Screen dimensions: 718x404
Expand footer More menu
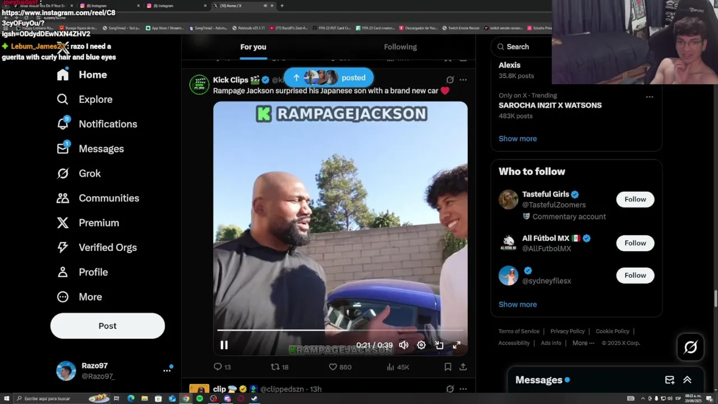pyautogui.click(x=583, y=343)
